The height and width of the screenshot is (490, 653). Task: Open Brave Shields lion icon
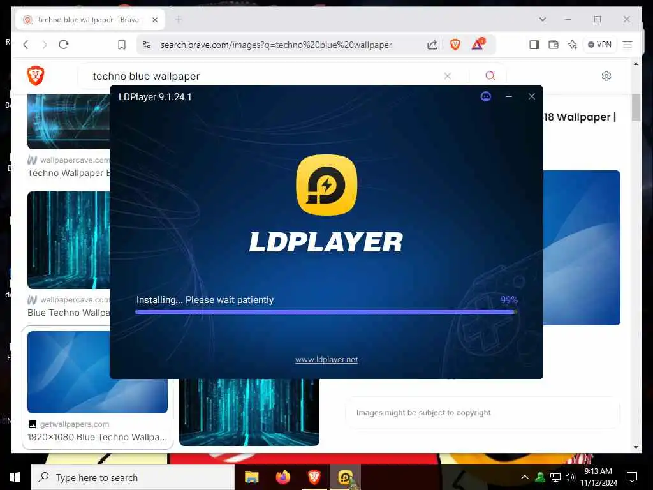[455, 45]
